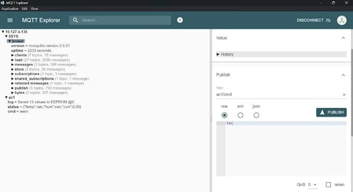Image resolution: width=353 pixels, height=192 pixels.
Task: Pause topic updates with the pause icon
Action: (180, 20)
